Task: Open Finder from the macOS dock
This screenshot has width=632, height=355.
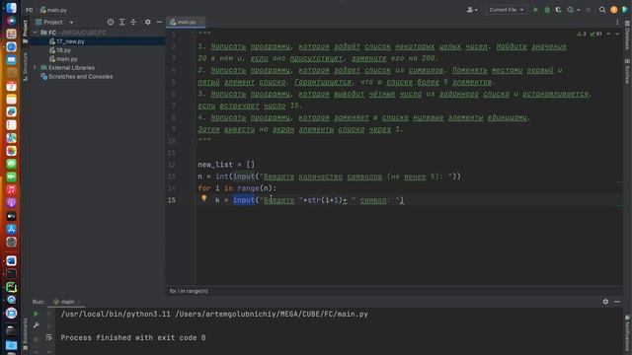Action: tap(11, 8)
